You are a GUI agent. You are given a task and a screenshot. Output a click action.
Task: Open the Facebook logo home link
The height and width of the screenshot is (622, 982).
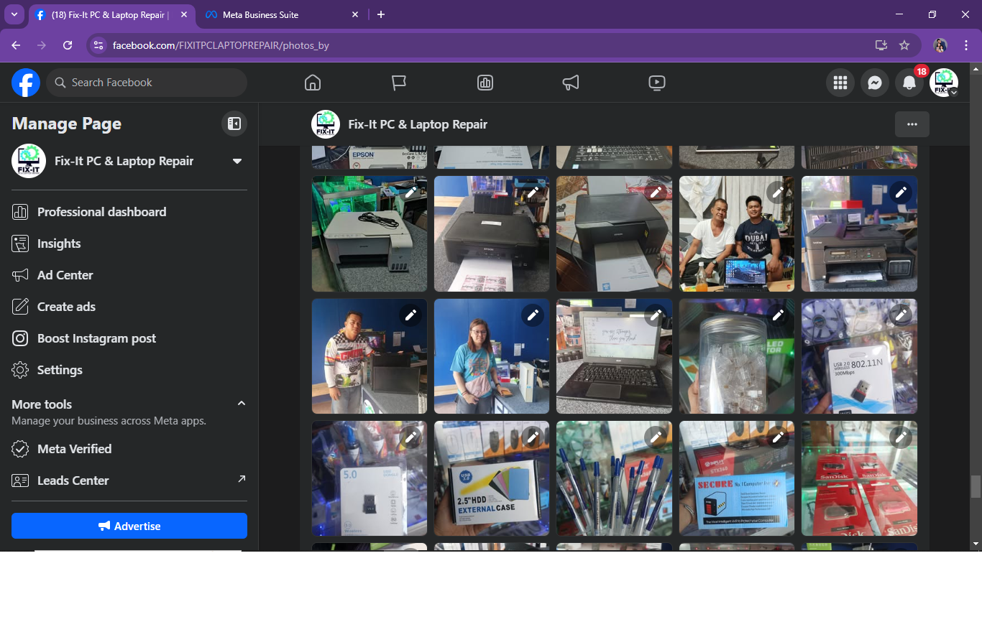tap(26, 83)
